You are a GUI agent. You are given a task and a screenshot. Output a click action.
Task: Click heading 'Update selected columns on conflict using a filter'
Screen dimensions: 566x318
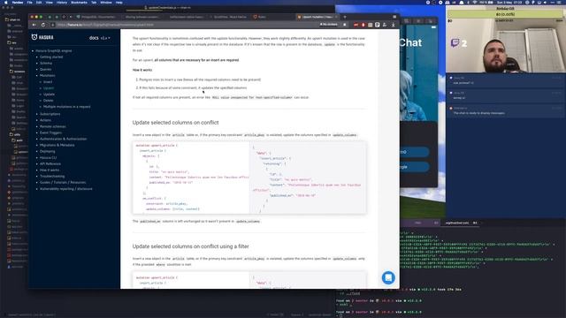191,246
